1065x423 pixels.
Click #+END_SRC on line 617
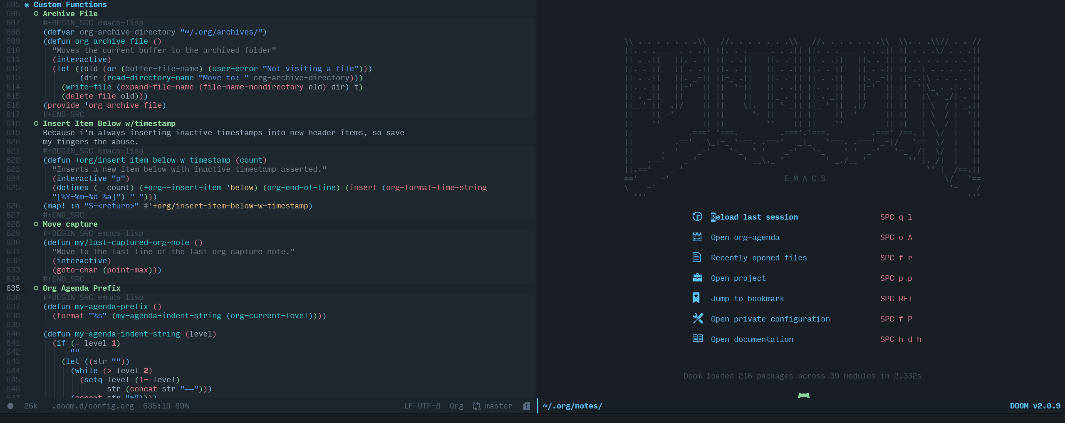tap(63, 114)
